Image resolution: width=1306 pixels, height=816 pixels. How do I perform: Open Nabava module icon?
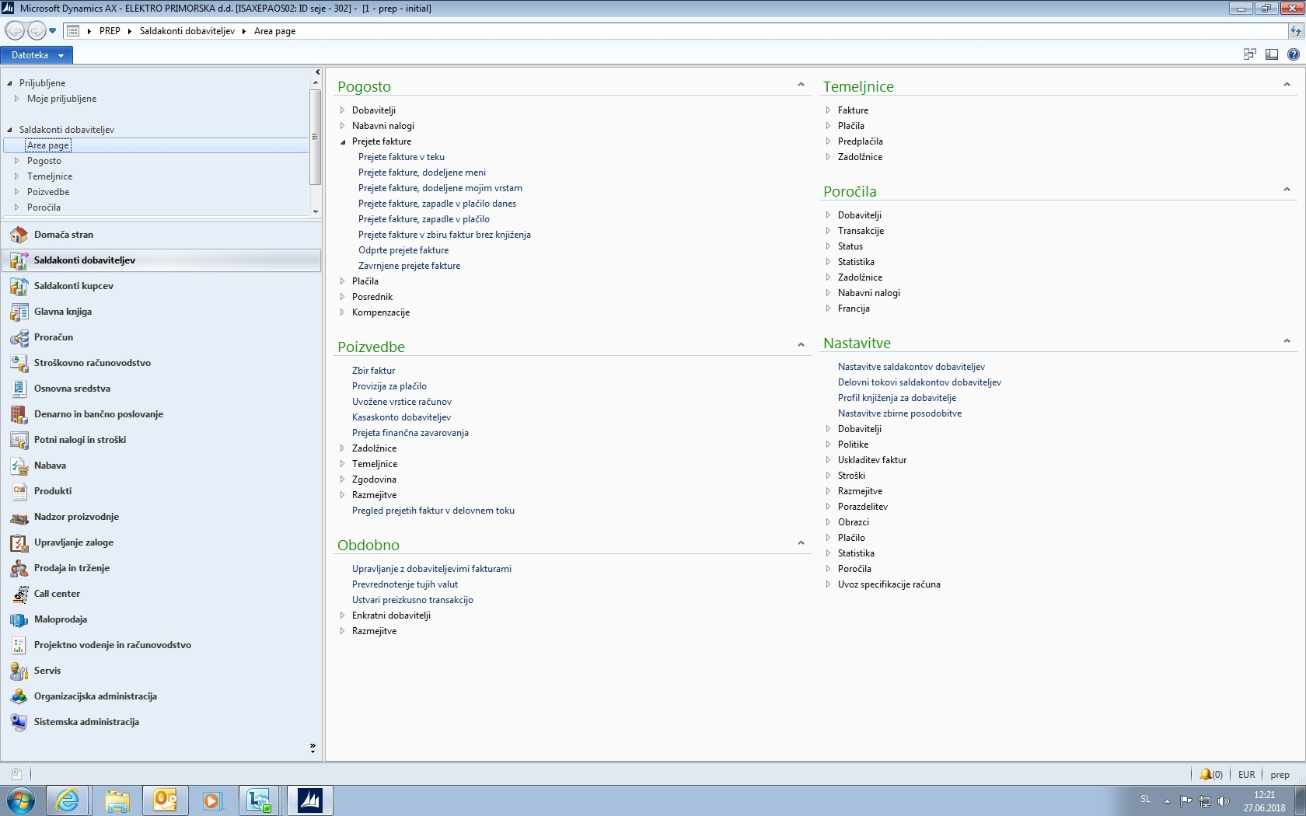tap(19, 466)
